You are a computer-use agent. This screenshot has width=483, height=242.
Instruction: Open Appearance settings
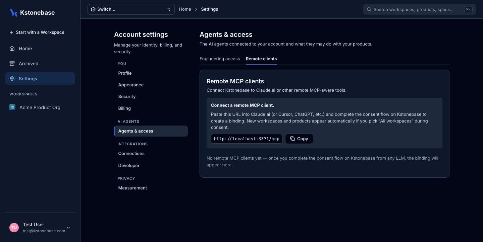pos(151,85)
